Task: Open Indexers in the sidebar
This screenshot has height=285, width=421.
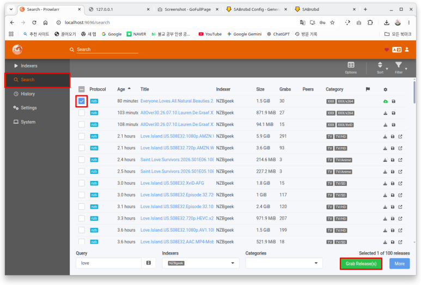Action: pos(38,66)
